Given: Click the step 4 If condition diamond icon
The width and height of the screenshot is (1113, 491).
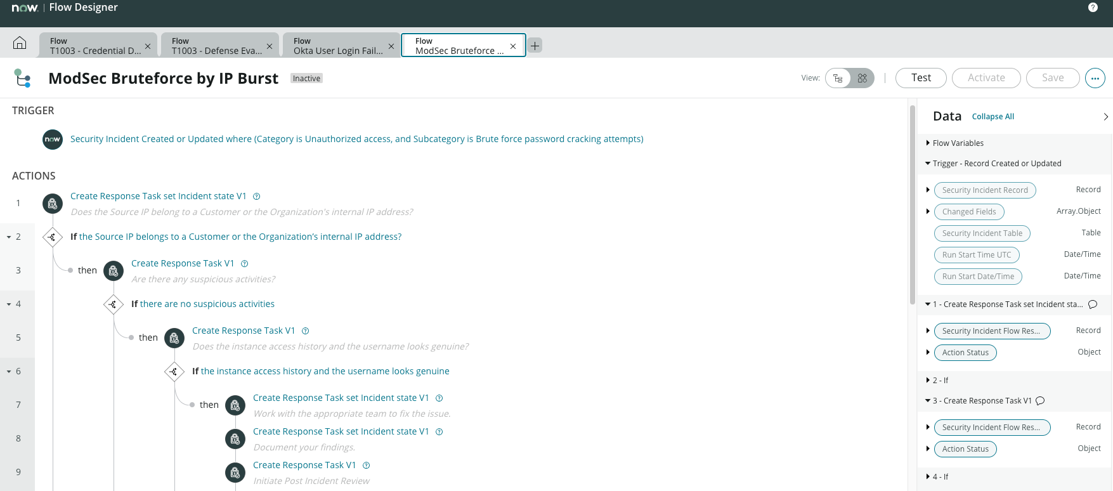Looking at the screenshot, I should [x=114, y=304].
